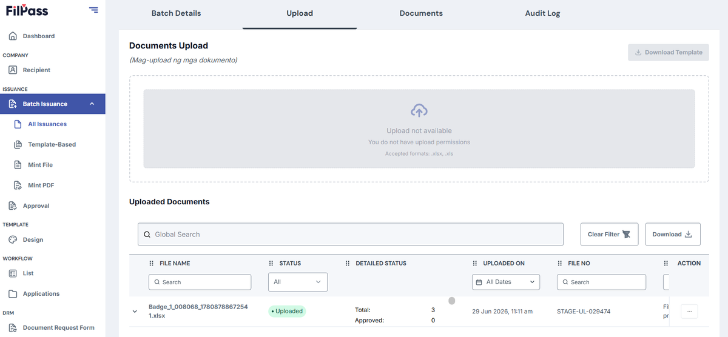728x337 pixels.
Task: Click the Uploaded Documents heading
Action: click(x=169, y=202)
